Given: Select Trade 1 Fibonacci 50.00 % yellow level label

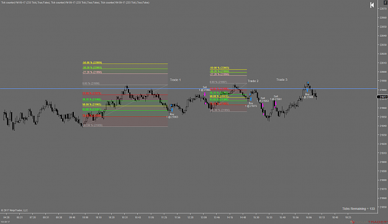Looking at the screenshot, I should pyautogui.click(x=91, y=105).
